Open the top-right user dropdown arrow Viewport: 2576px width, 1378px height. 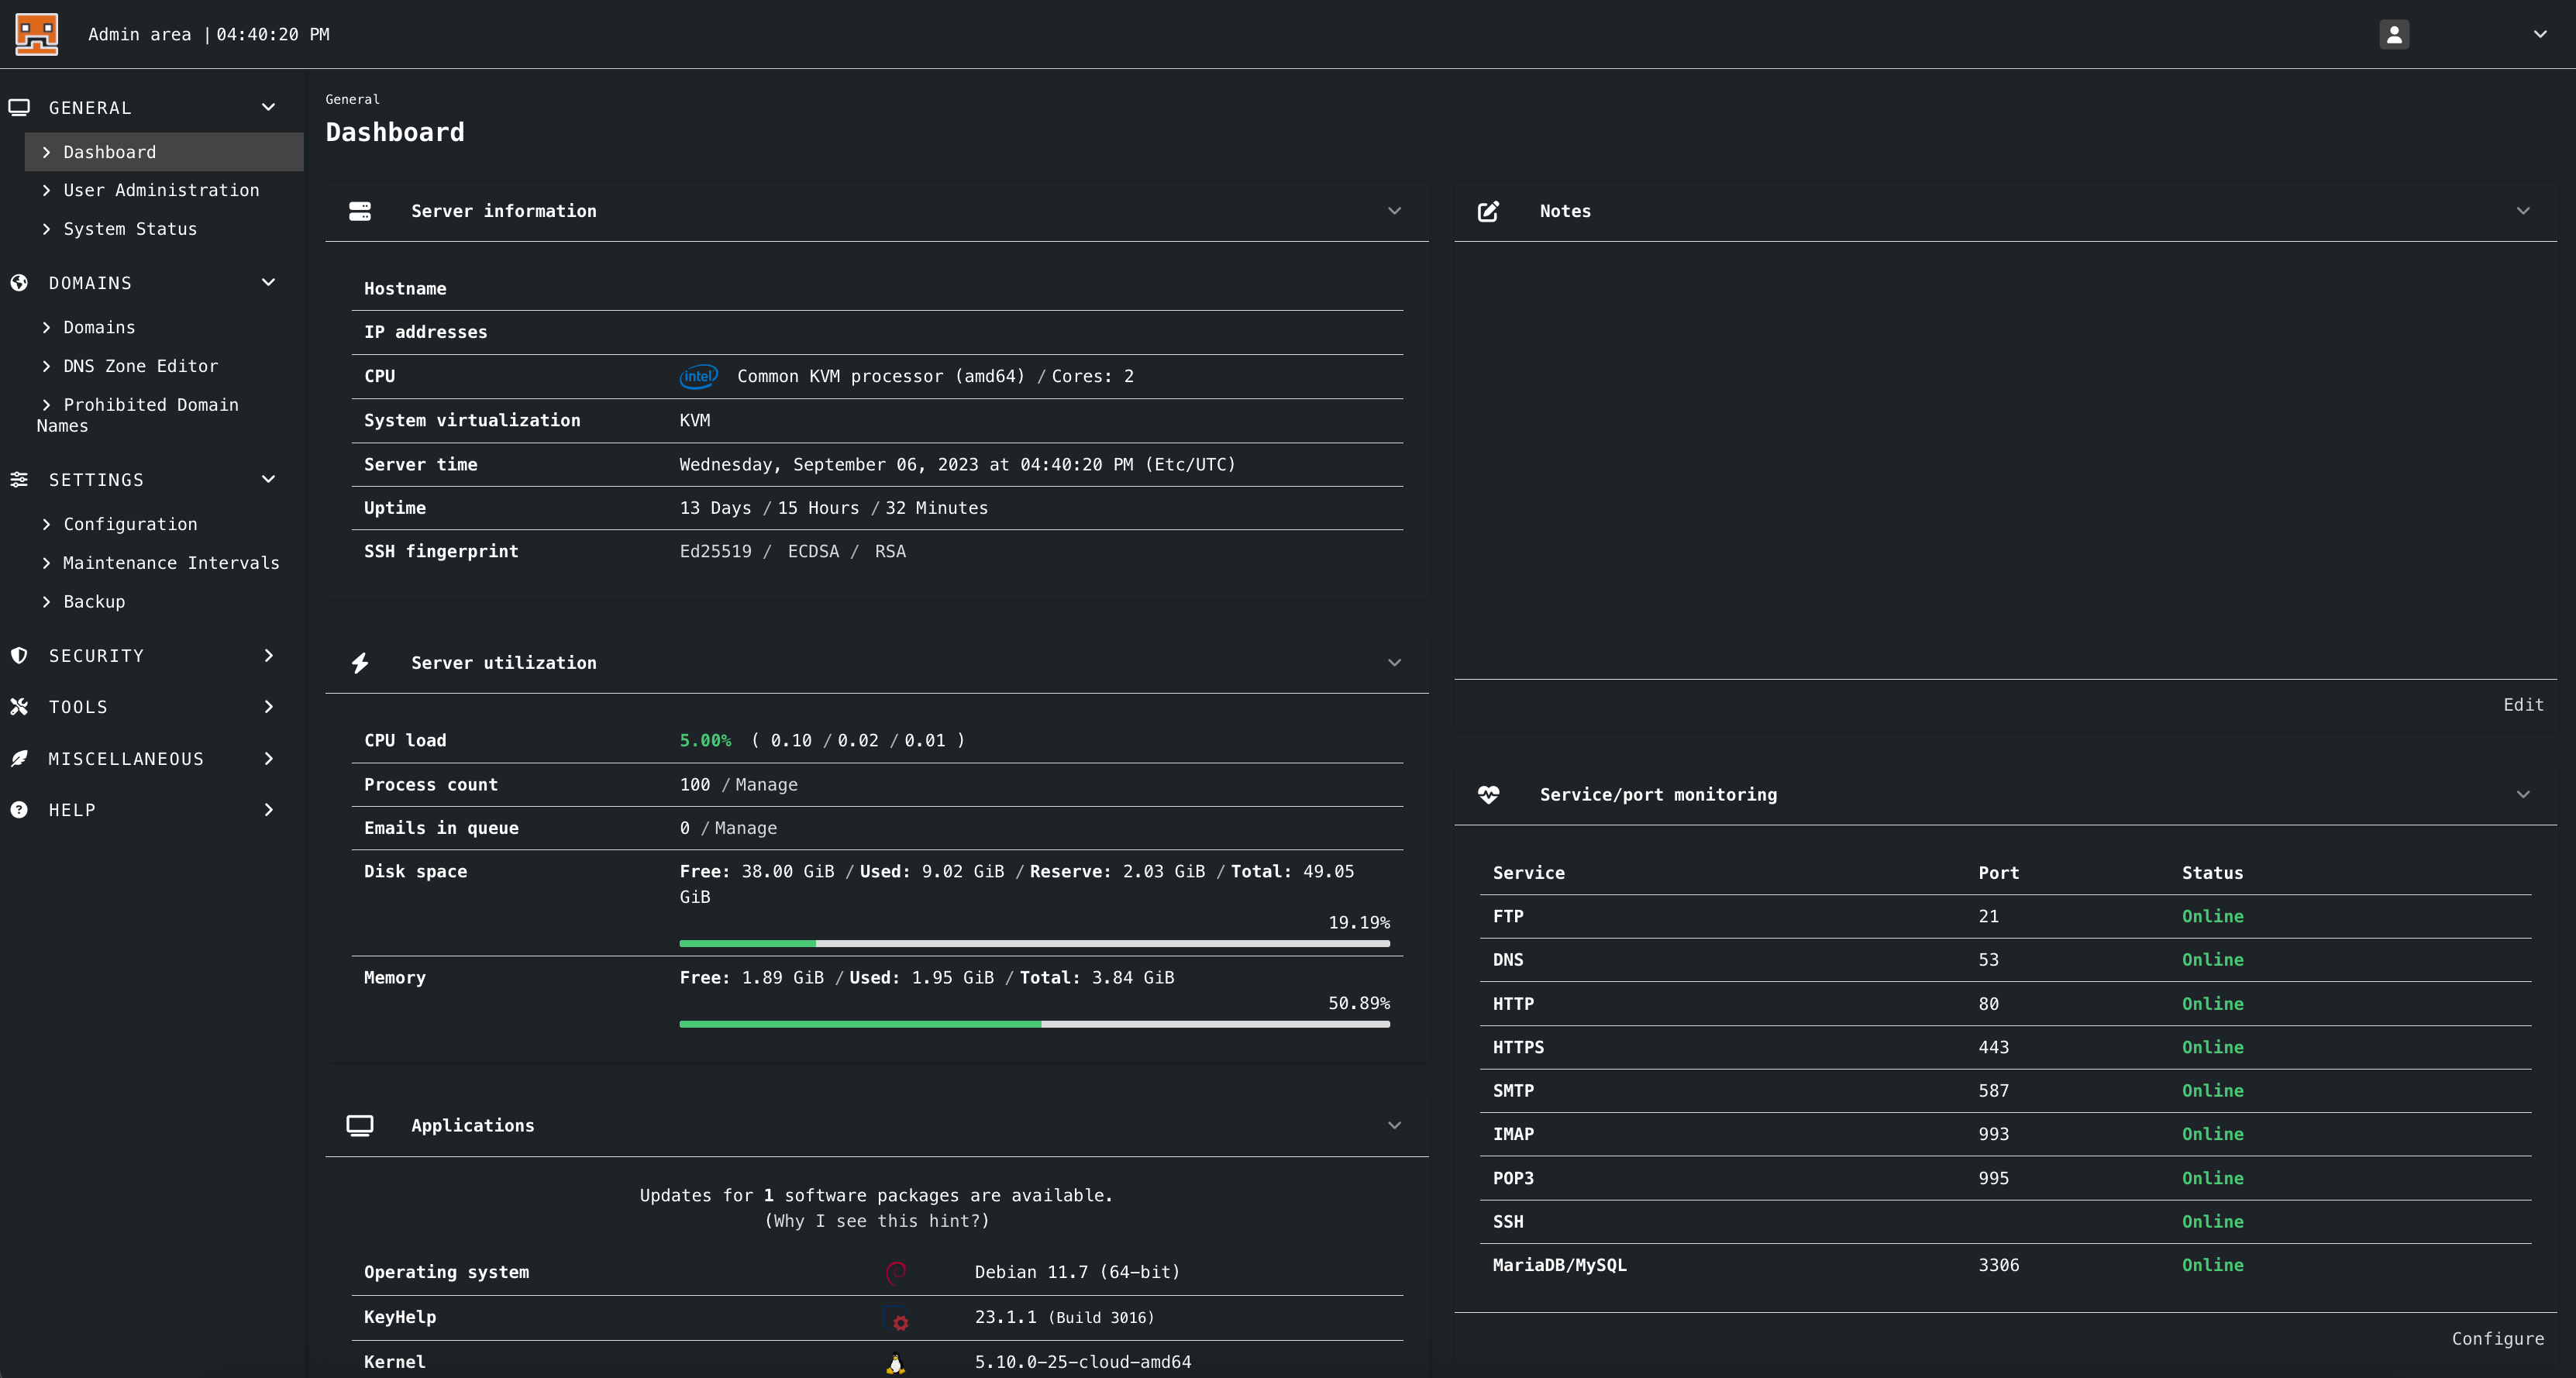tap(2539, 34)
